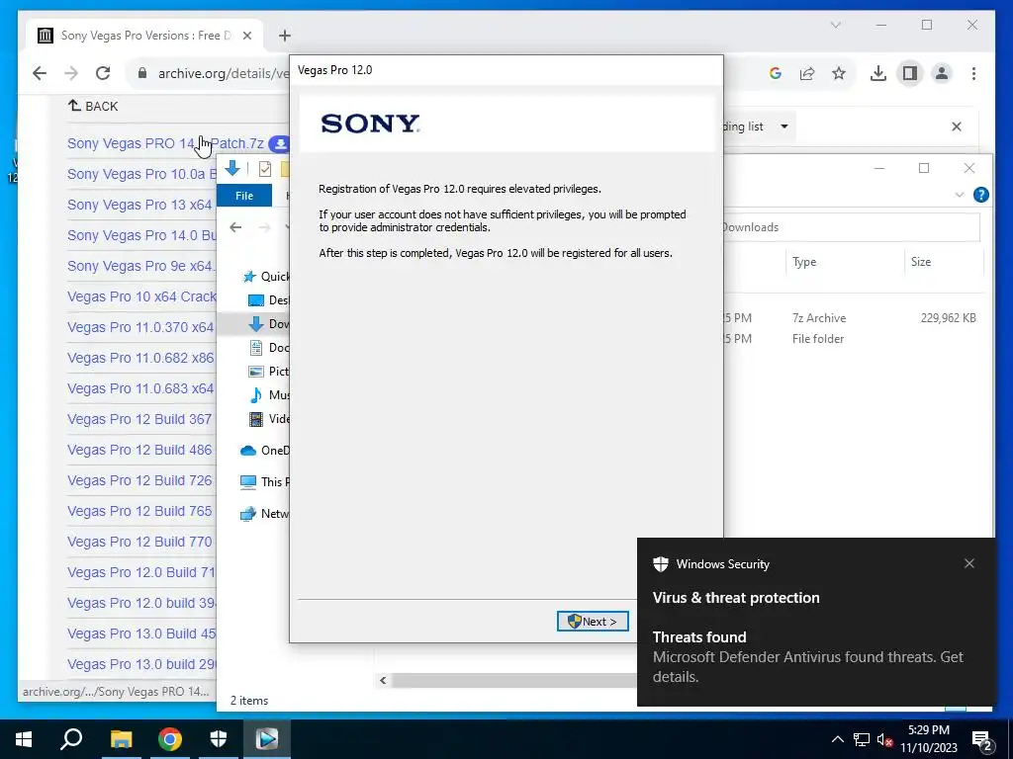Open Vegas Pro 12 Build 770 link
Screen dimensions: 1013x759
click(x=139, y=543)
